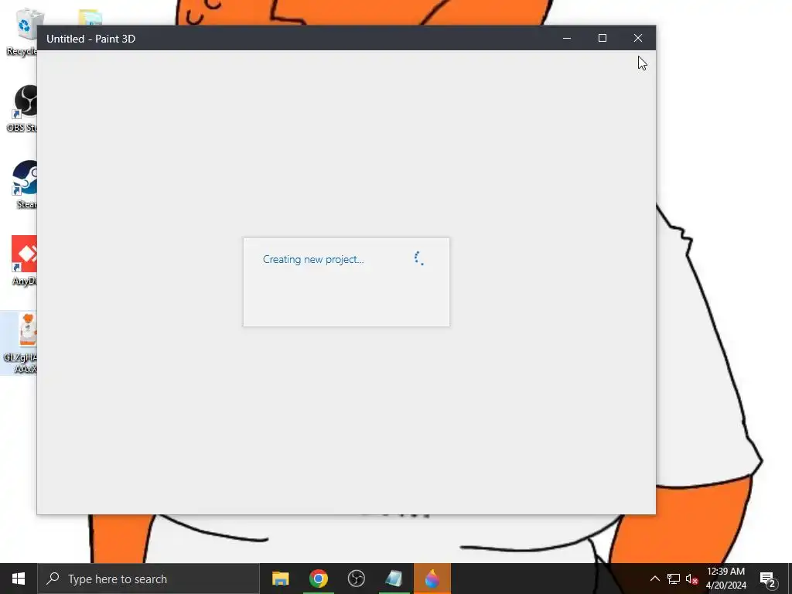Click the 'Untitled - Paint 3D' title text
This screenshot has width=792, height=594.
coord(91,39)
